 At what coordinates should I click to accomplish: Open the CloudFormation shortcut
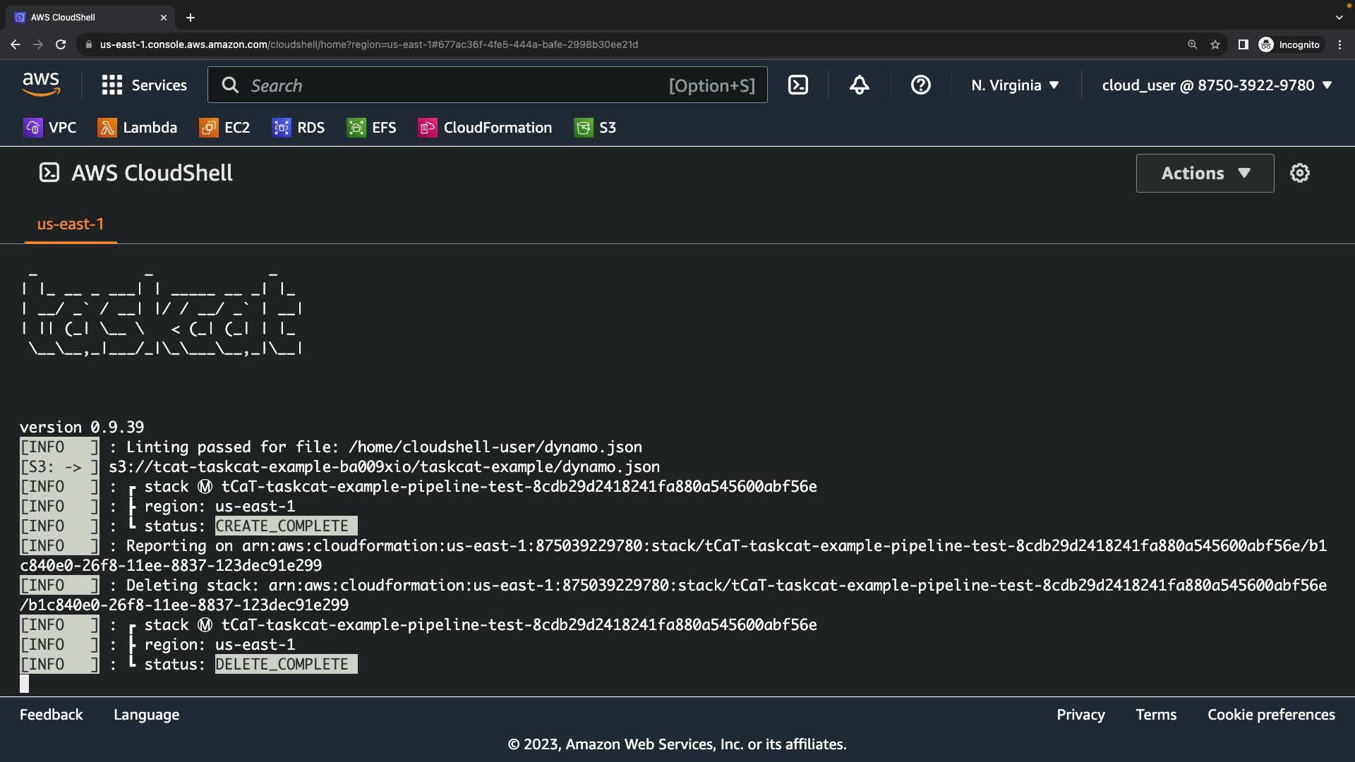tap(485, 128)
